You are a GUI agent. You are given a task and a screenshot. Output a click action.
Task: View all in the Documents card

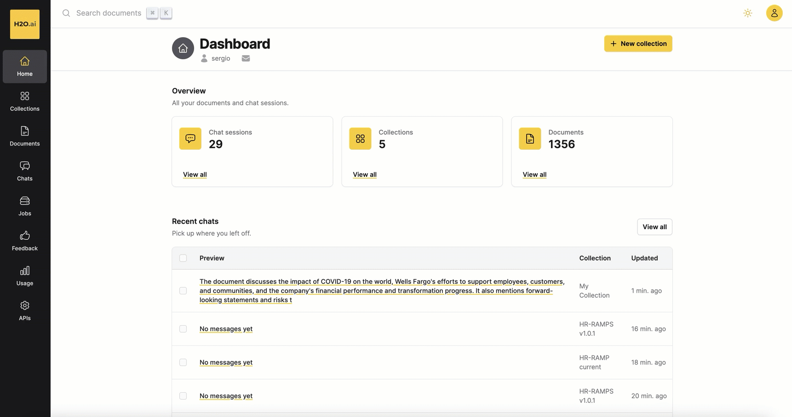pos(534,175)
